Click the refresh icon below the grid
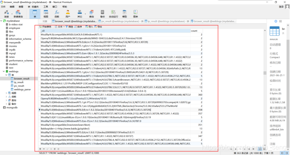This screenshot has height=155, width=290. [55, 149]
